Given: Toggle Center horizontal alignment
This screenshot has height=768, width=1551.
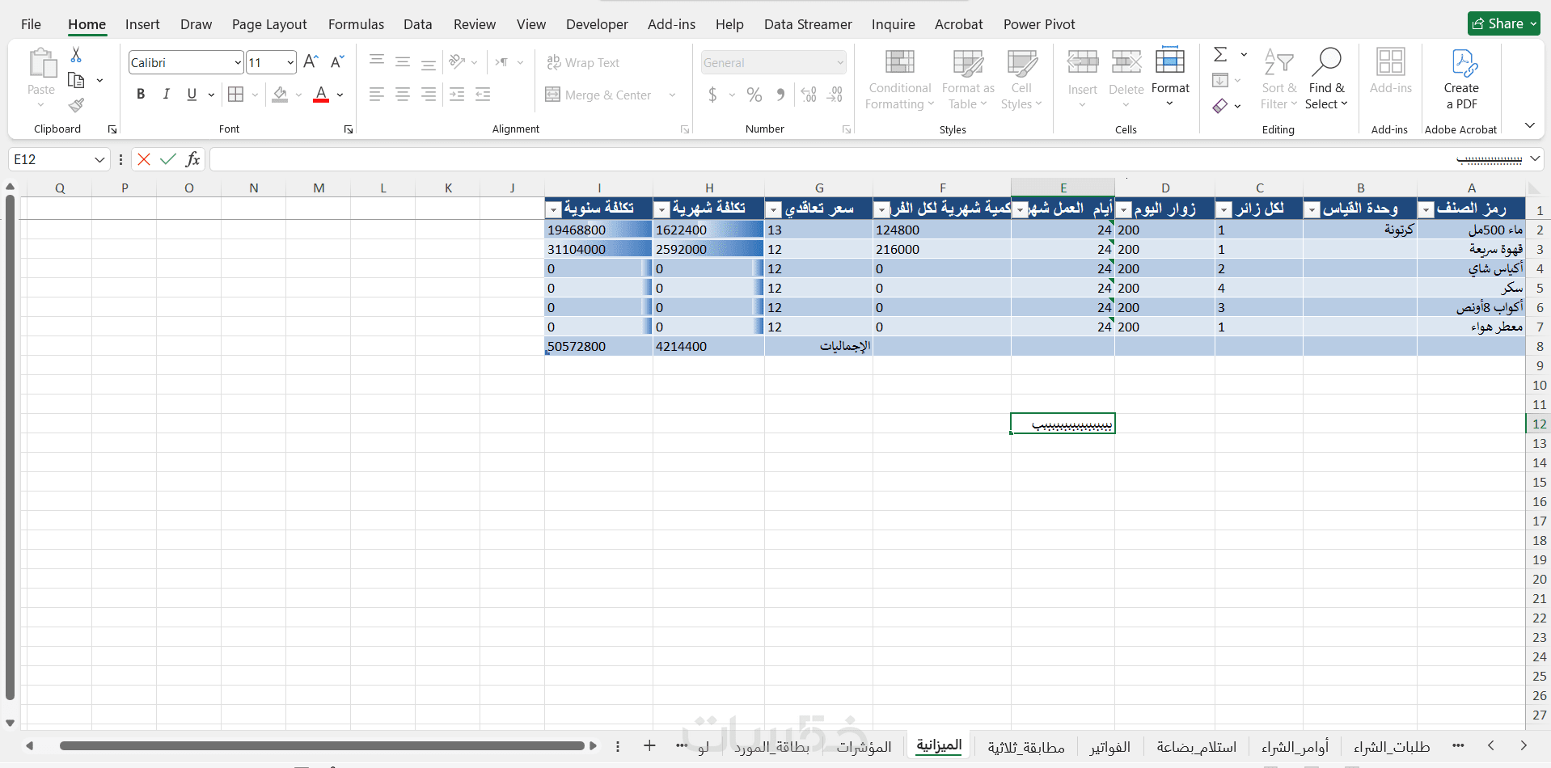Looking at the screenshot, I should click(402, 95).
